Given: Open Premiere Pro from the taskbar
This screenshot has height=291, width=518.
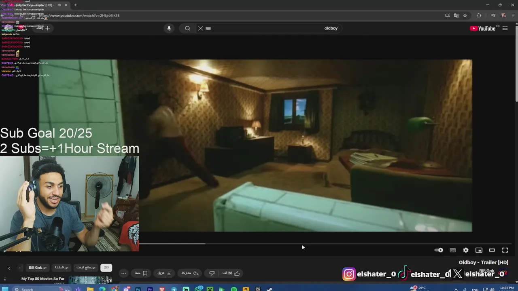Looking at the screenshot, I should (x=150, y=289).
